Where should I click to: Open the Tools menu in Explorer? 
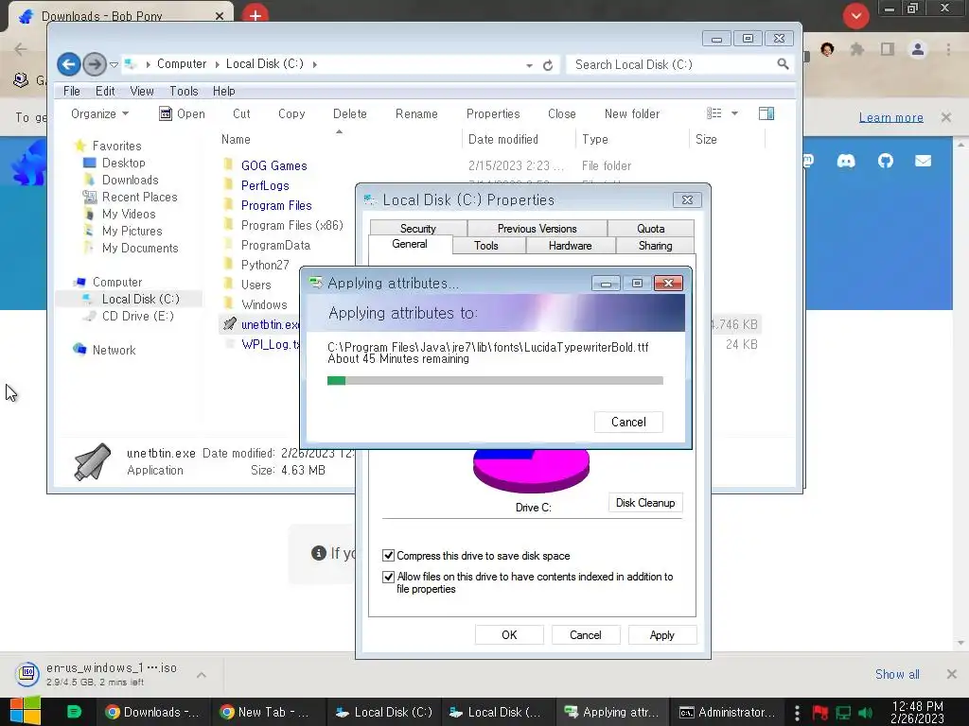coord(185,92)
